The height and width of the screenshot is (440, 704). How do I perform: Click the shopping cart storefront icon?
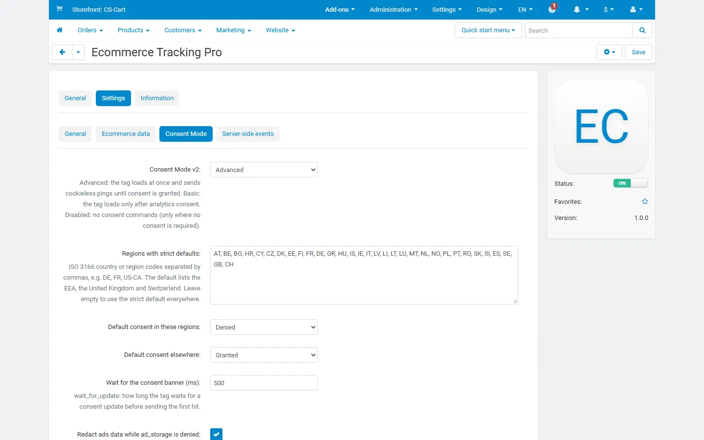tap(59, 9)
